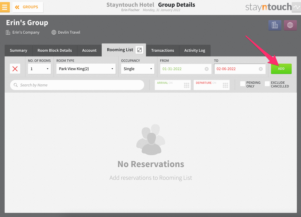Open the No. of Rooms dropdown

point(40,69)
